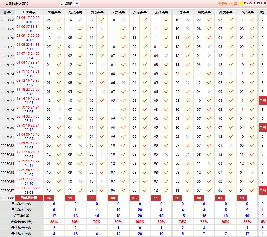Click the 采薇杀号 column header
267x237 pixels.
(x=161, y=13)
